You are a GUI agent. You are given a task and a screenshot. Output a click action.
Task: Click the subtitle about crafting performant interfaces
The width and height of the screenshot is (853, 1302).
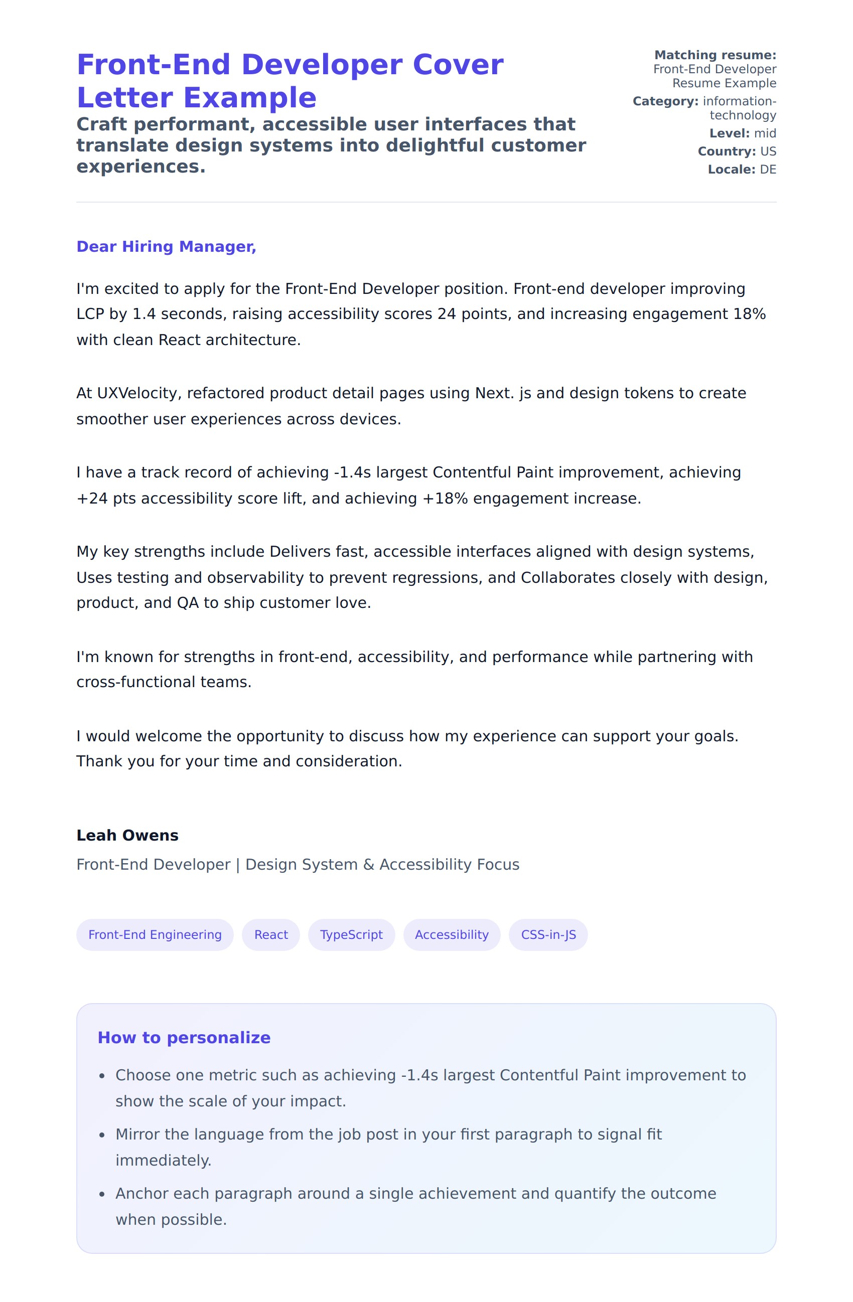tap(331, 145)
